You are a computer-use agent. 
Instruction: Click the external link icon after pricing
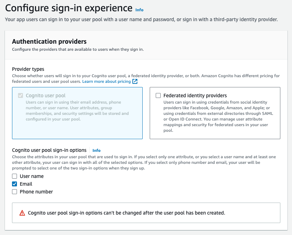[135, 81]
